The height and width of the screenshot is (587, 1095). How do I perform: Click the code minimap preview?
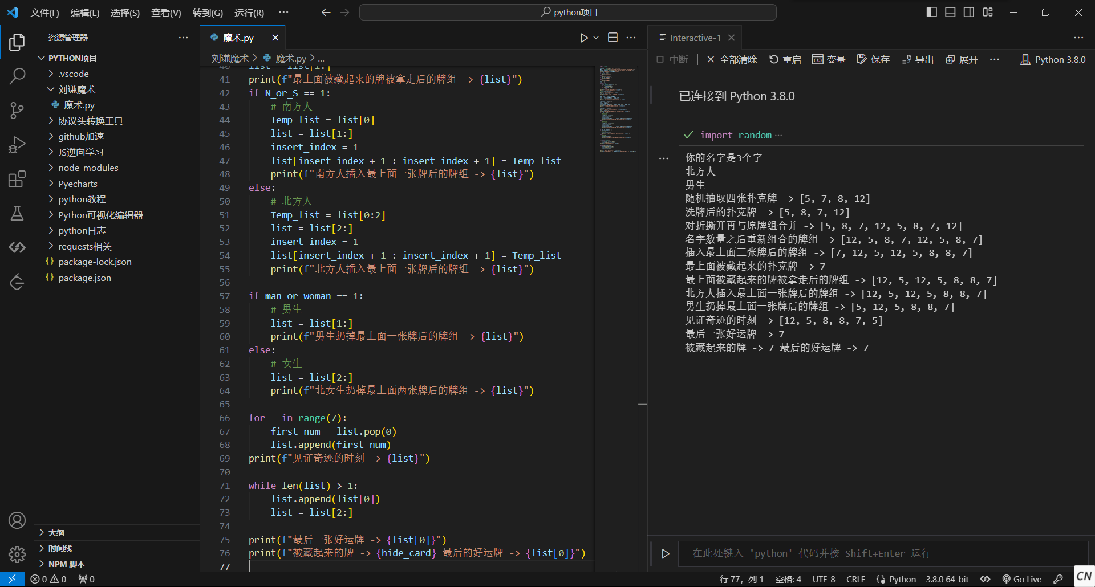coord(617,109)
